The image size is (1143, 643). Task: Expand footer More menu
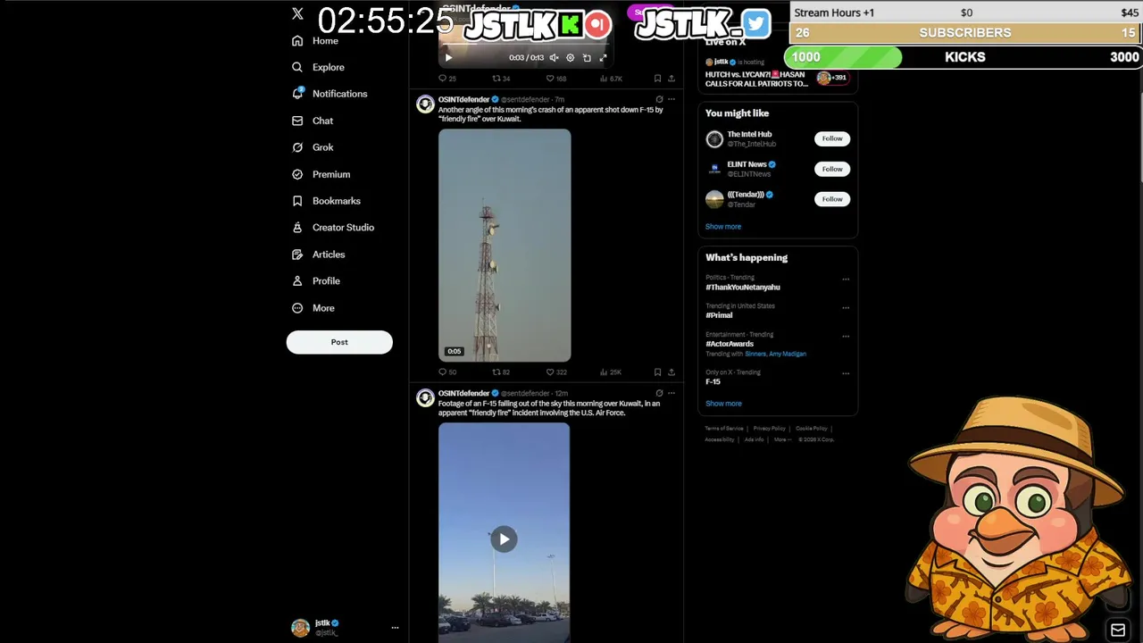tap(782, 439)
